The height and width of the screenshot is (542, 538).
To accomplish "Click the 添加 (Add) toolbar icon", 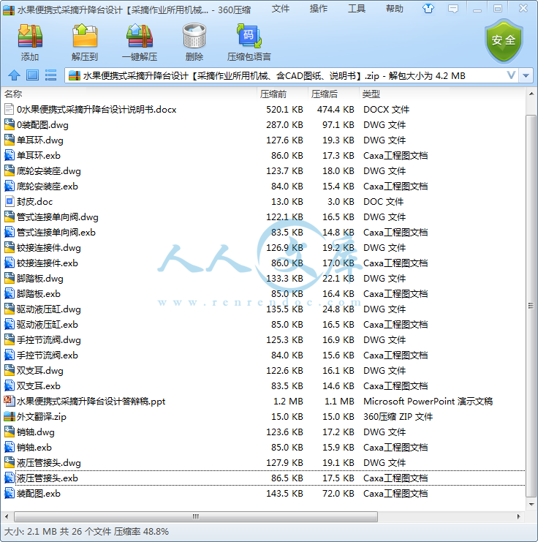I will pyautogui.click(x=30, y=36).
